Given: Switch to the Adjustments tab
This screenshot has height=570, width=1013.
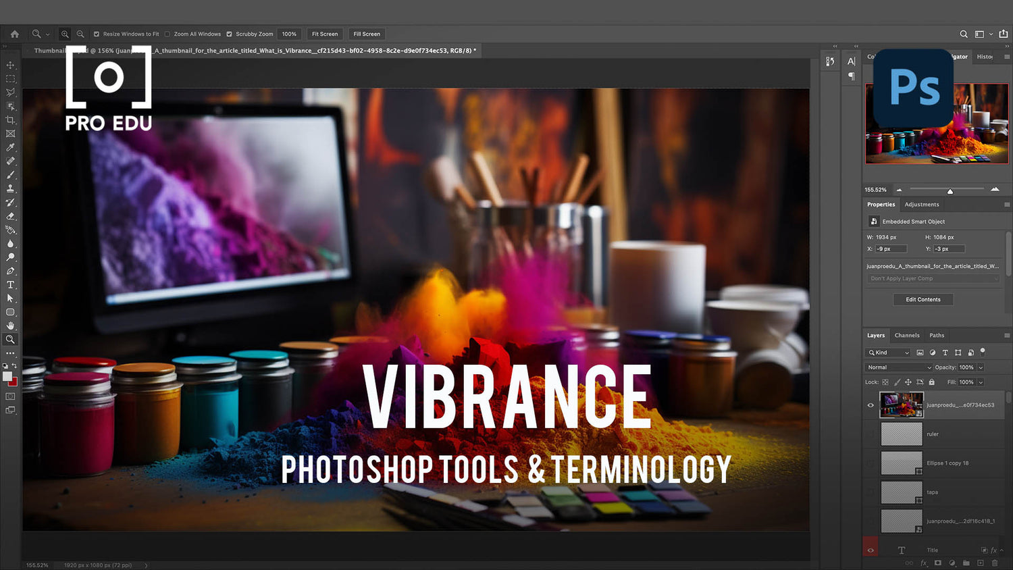Looking at the screenshot, I should tap(922, 204).
